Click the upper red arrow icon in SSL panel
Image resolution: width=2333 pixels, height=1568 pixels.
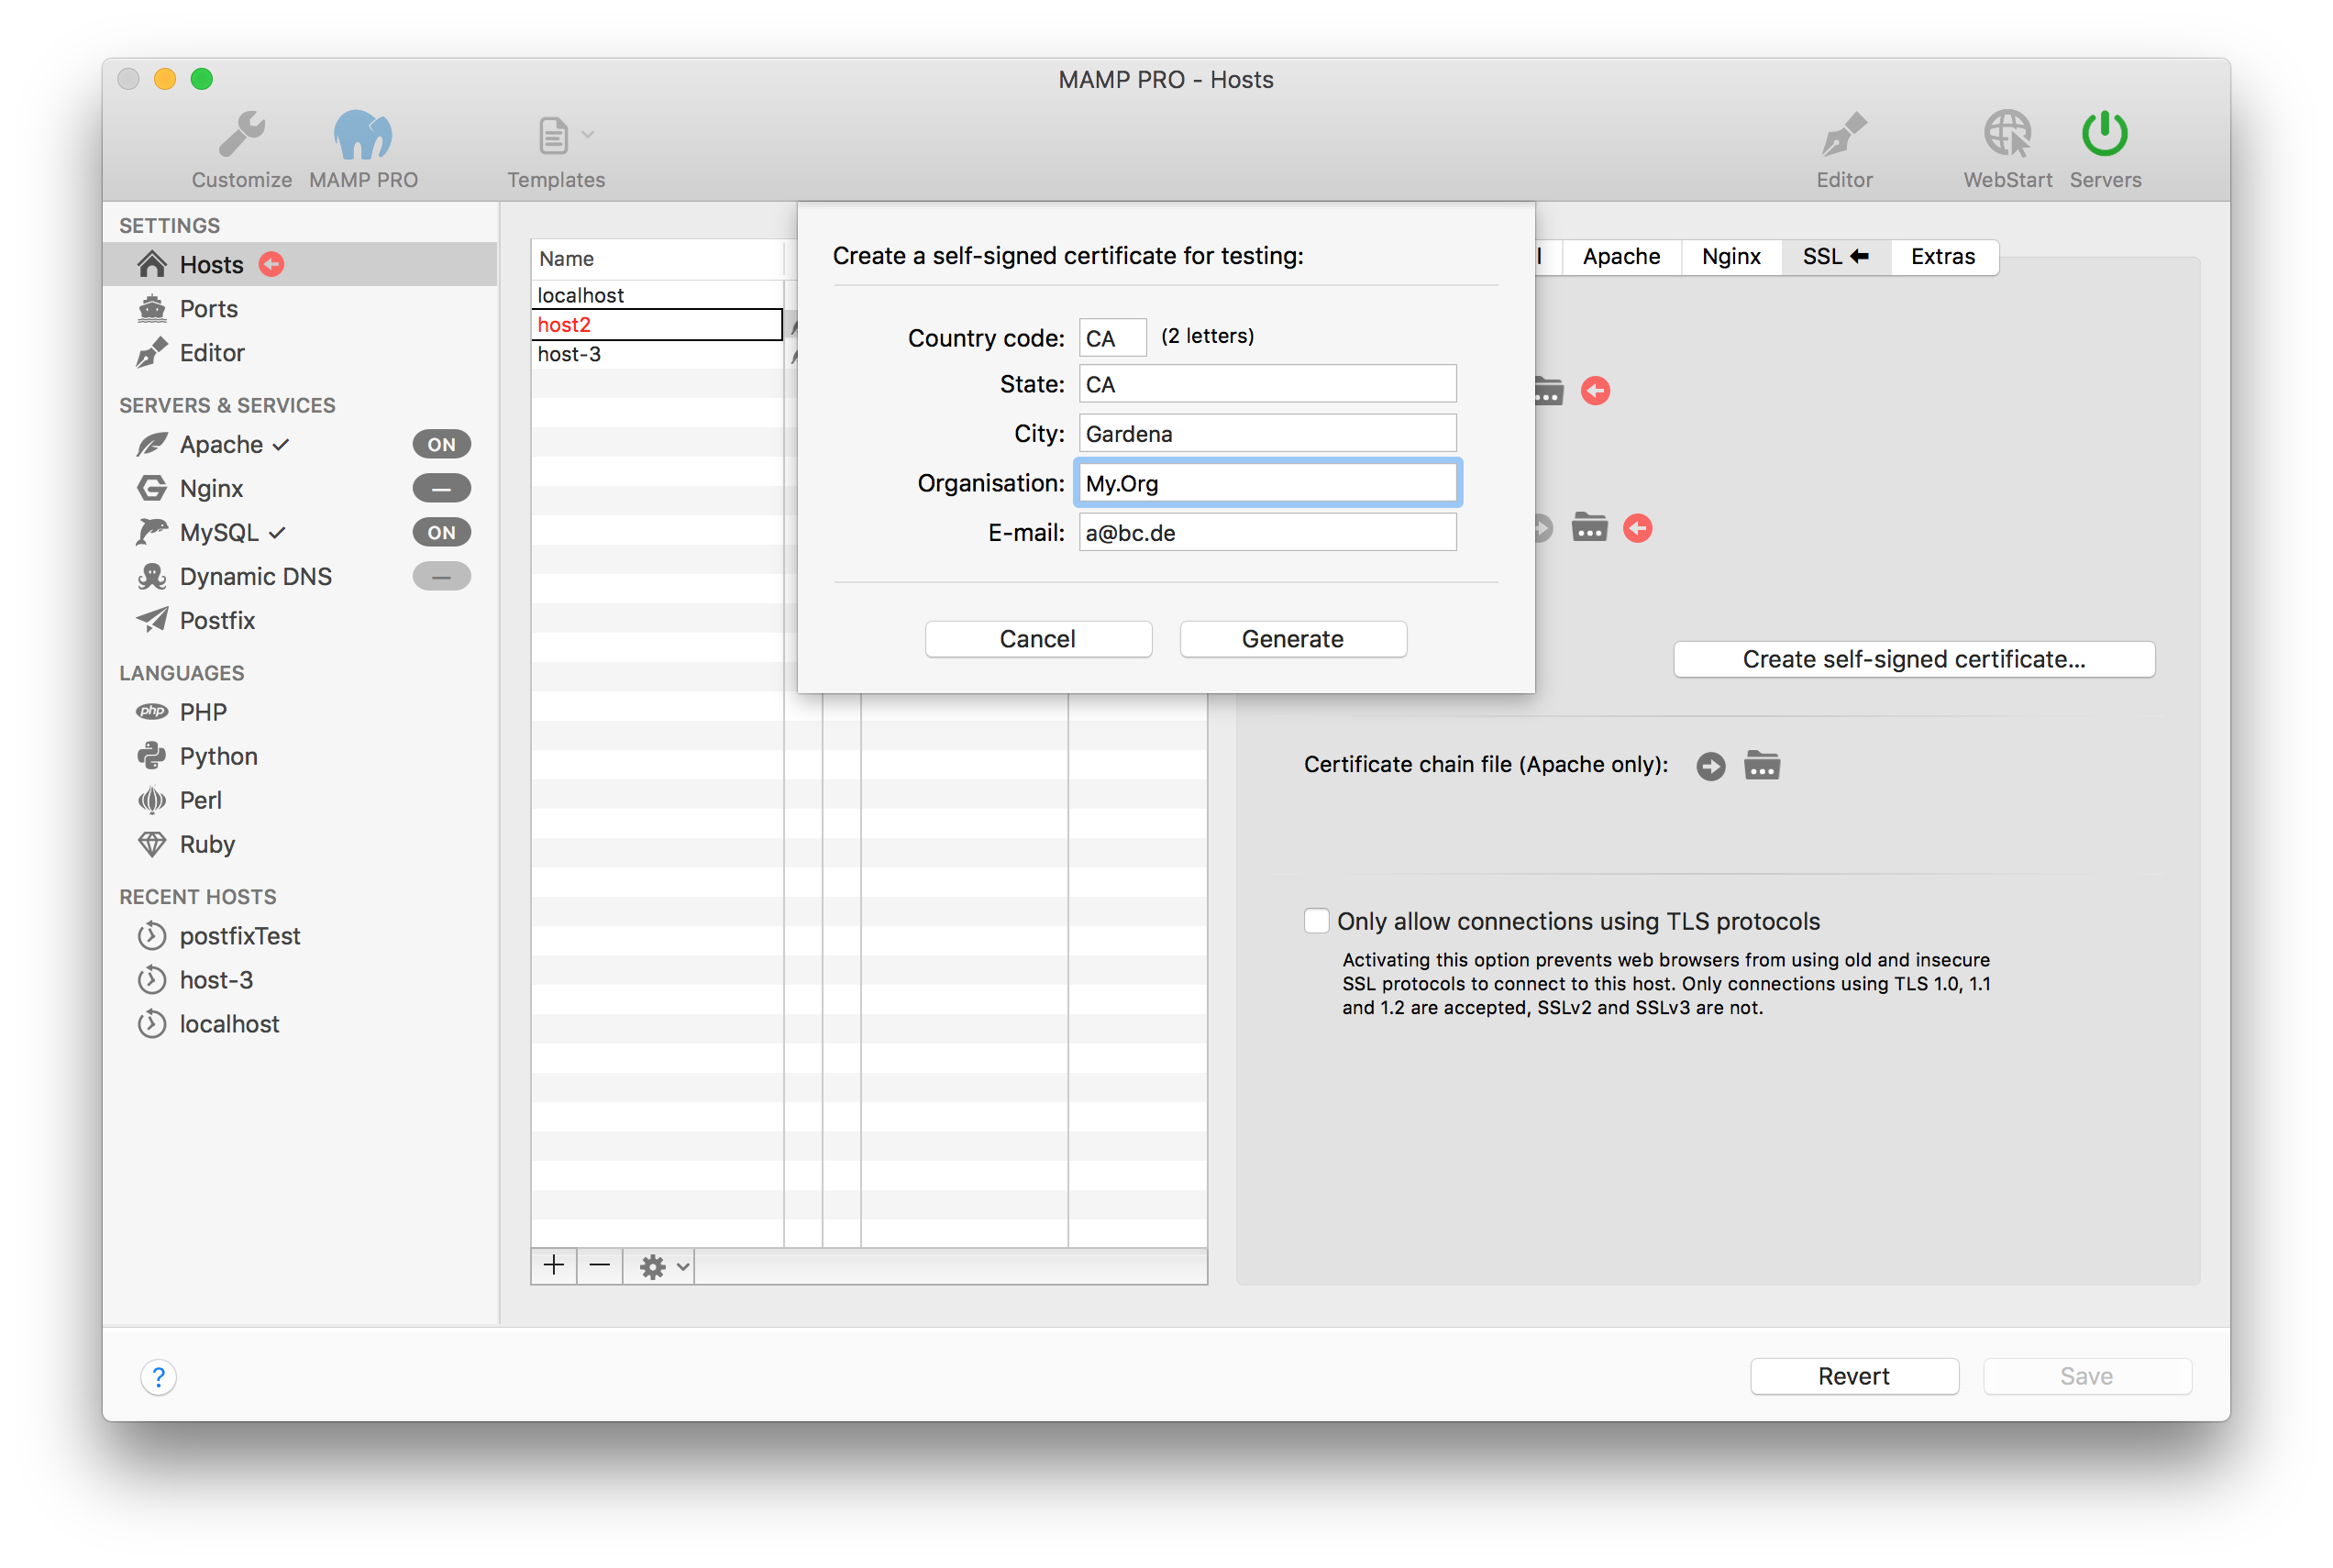pos(1595,390)
